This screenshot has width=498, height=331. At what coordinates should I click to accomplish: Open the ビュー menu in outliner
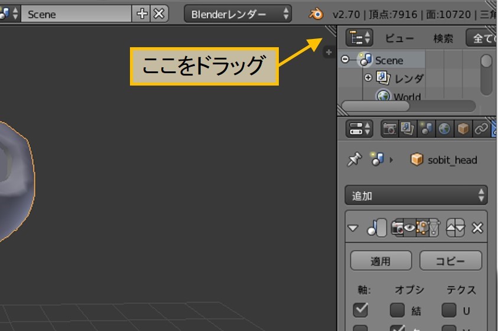pyautogui.click(x=399, y=38)
